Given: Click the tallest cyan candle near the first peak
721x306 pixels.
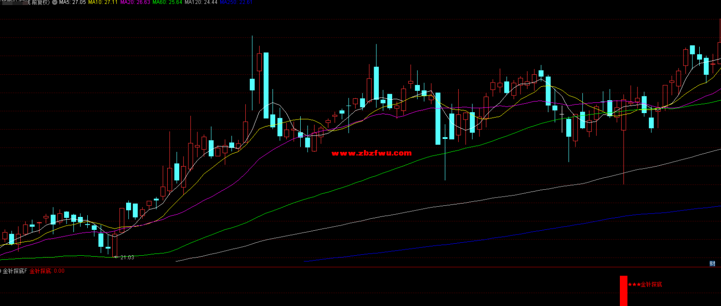Looking at the screenshot, I should click(266, 85).
